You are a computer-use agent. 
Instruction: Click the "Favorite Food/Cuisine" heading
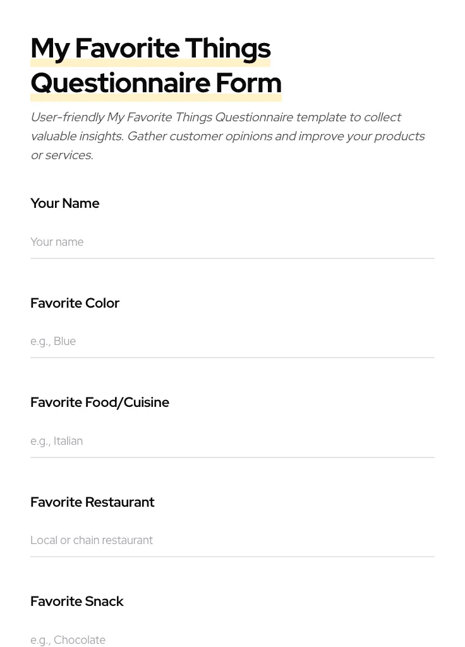click(100, 402)
